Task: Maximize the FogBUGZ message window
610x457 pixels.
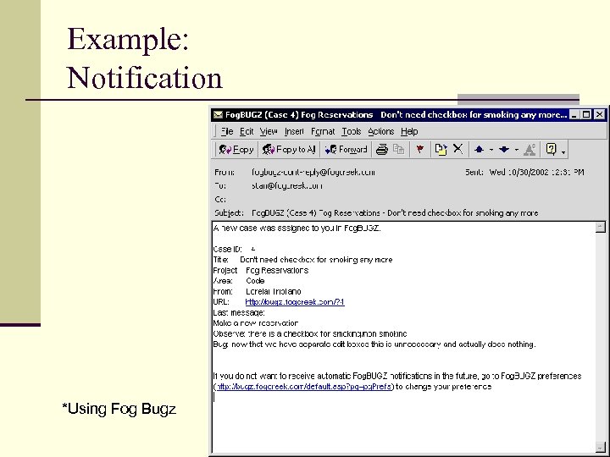Action: [586, 114]
